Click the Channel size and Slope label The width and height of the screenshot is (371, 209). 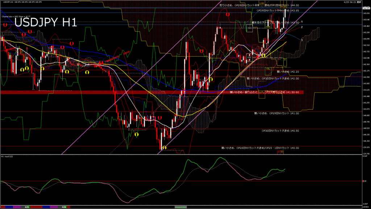click(16, 16)
